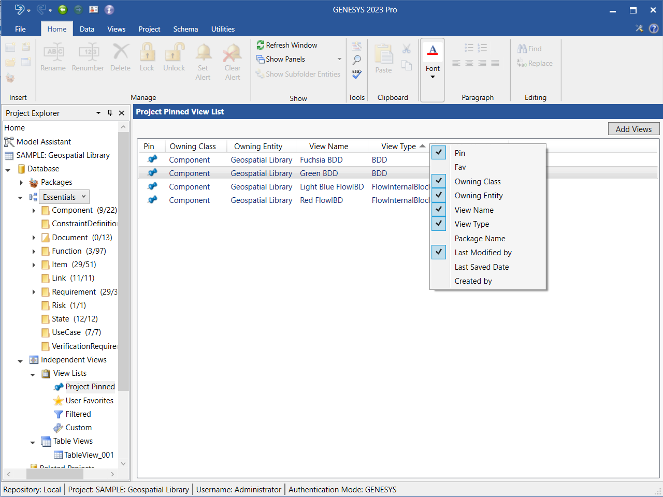Enable the Package Name column

tap(480, 239)
